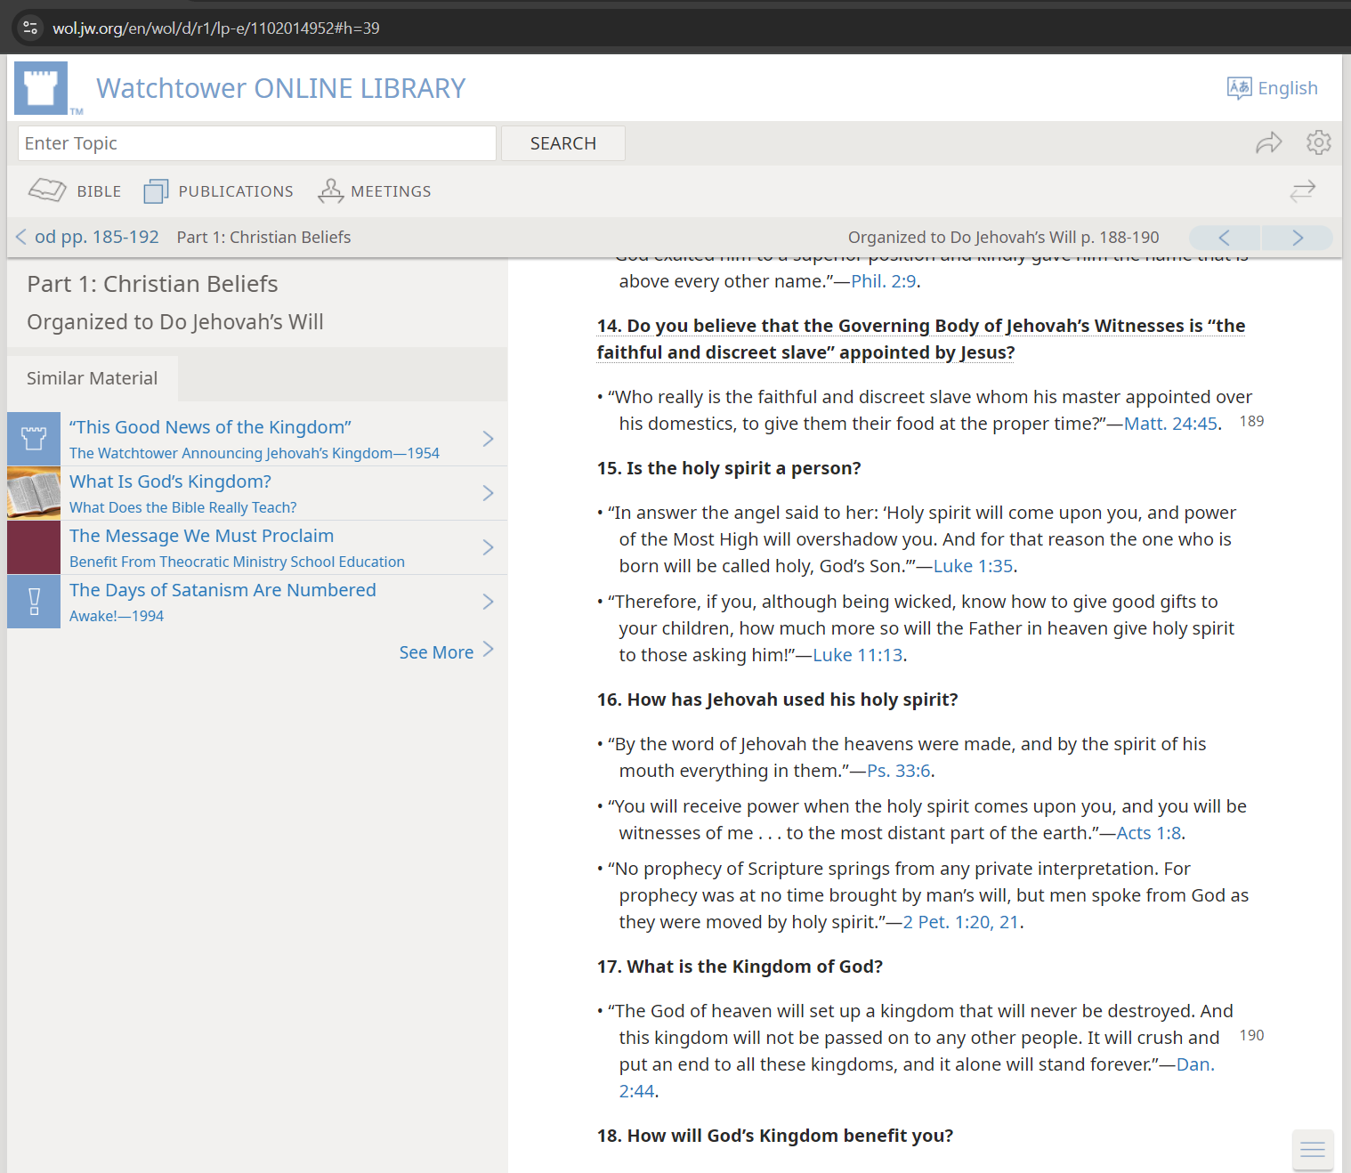Screen dimensions: 1351x1173
Task: Open the settings gear icon
Action: point(1318,142)
